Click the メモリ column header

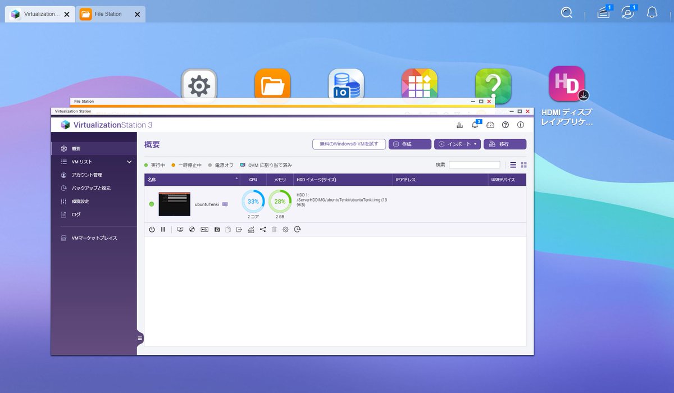pos(280,180)
